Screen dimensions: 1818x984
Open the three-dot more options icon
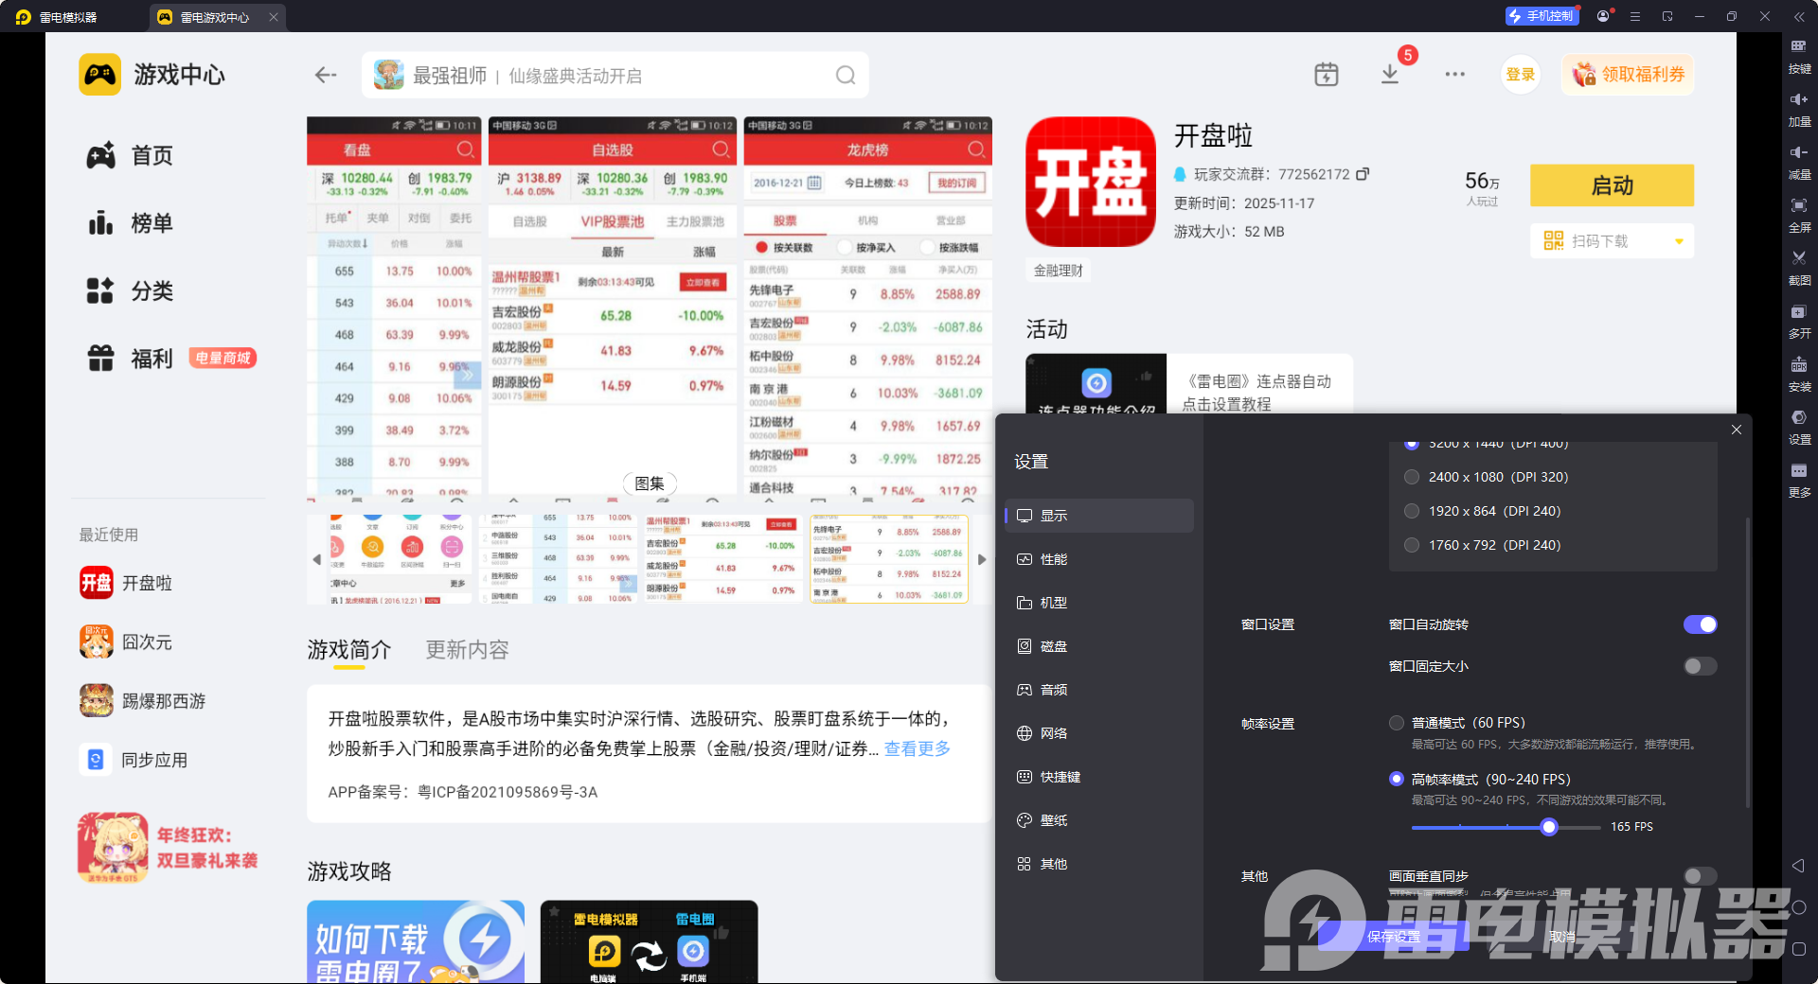pos(1455,75)
